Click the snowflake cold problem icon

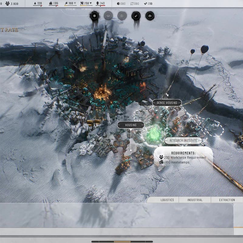(94, 16)
